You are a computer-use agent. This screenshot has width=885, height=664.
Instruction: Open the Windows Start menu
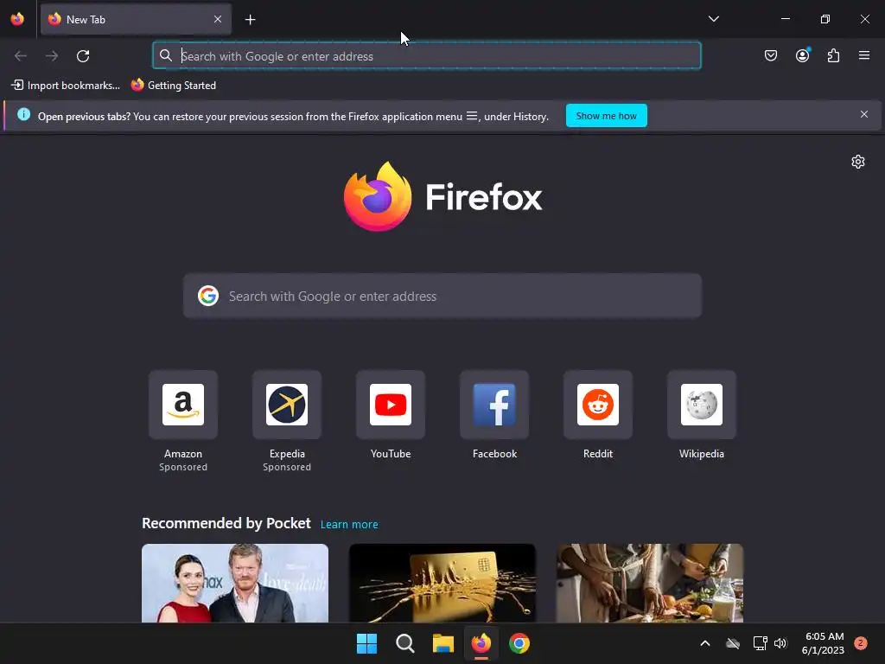[366, 643]
